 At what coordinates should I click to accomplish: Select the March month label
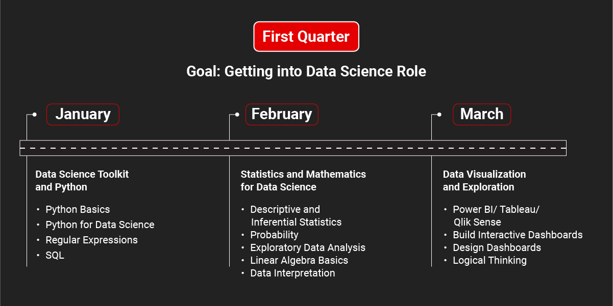[482, 115]
